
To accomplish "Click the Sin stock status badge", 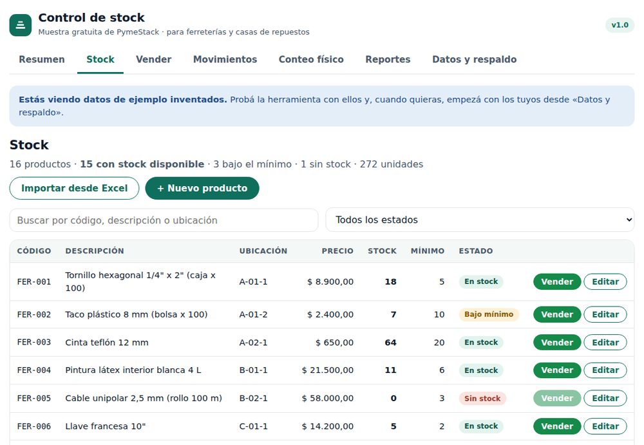I will 482,398.
